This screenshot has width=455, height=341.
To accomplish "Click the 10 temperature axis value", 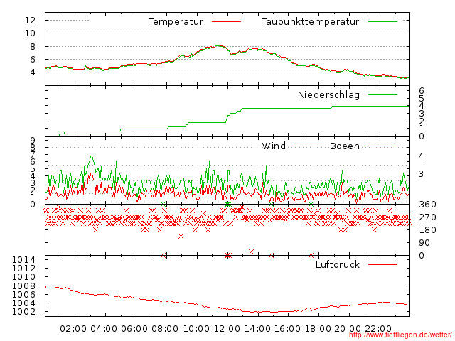I will pos(30,33).
